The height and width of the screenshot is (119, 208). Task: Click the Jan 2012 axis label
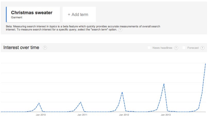124,115
